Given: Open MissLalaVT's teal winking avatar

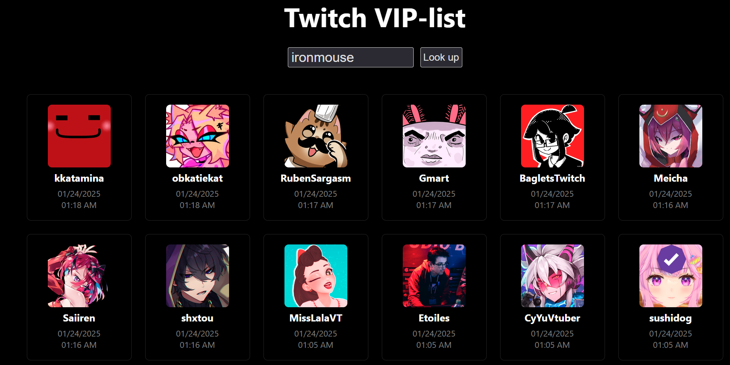Looking at the screenshot, I should 316,276.
